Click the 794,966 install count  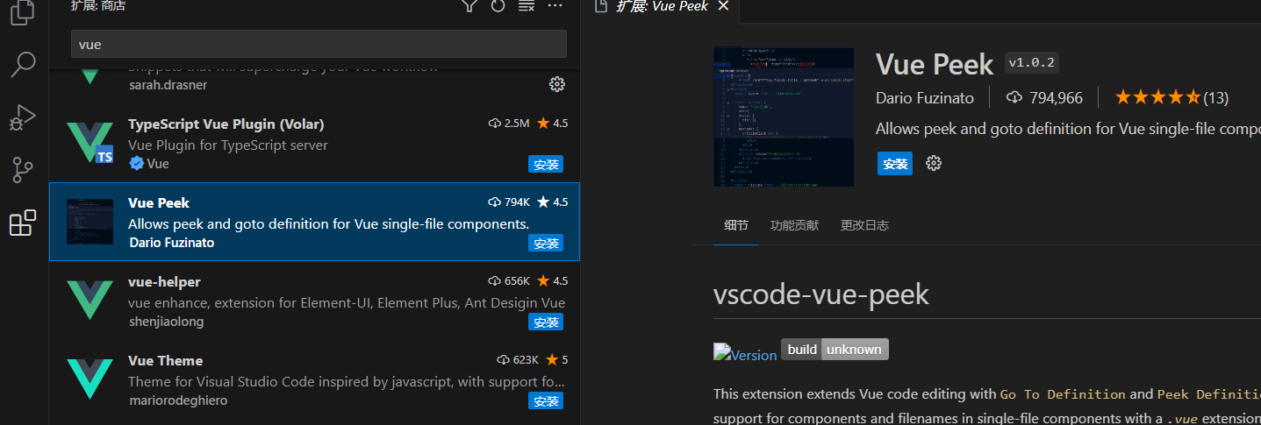click(1045, 97)
